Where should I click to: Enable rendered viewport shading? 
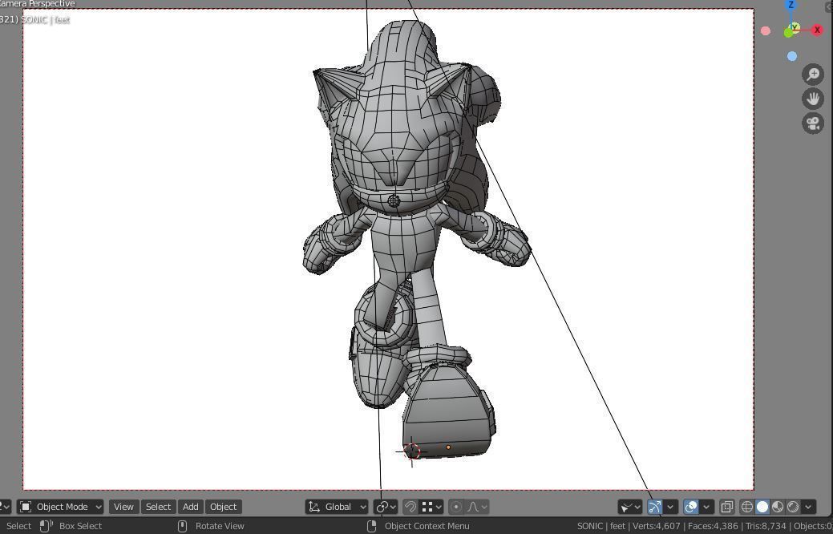(792, 506)
